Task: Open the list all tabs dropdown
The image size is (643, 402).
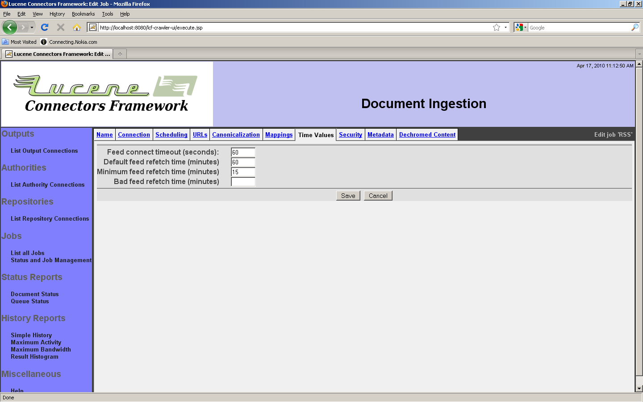Action: [x=639, y=54]
